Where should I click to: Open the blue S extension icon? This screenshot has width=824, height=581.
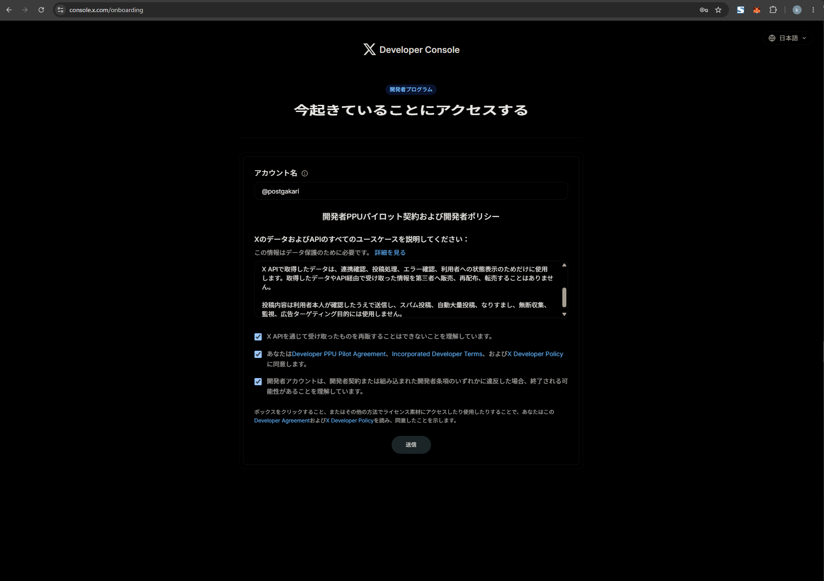[741, 10]
